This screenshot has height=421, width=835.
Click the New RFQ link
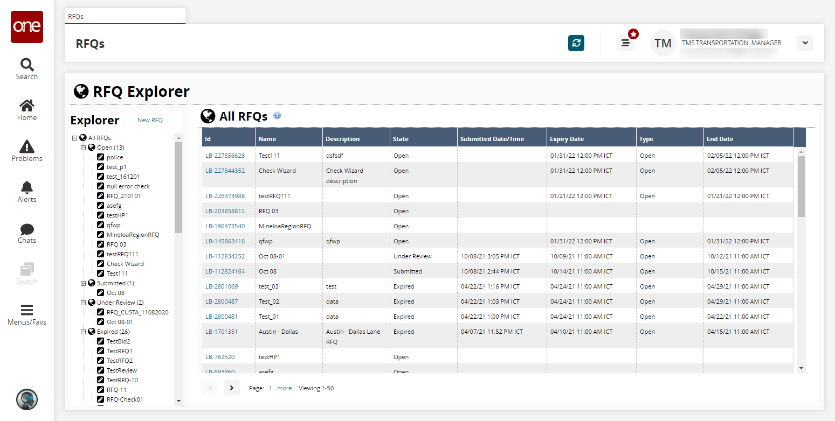point(150,120)
